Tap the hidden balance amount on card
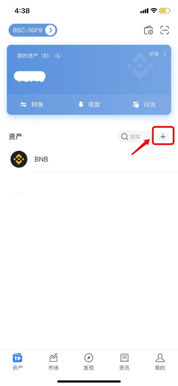 pyautogui.click(x=30, y=77)
